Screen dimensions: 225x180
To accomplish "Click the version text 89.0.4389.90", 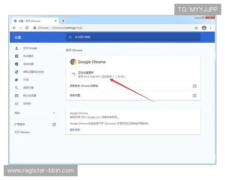I will 91,76.
